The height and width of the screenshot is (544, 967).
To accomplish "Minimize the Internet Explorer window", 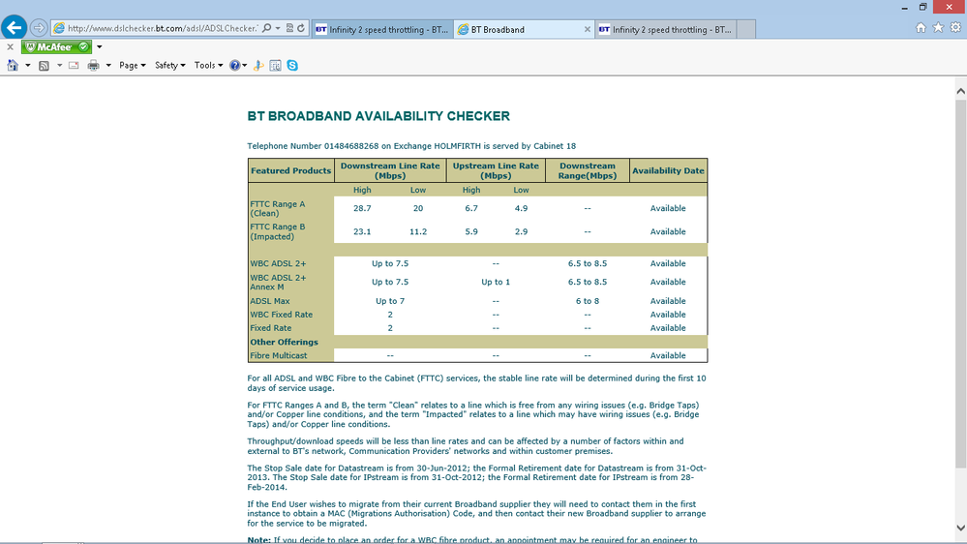I will 904,8.
